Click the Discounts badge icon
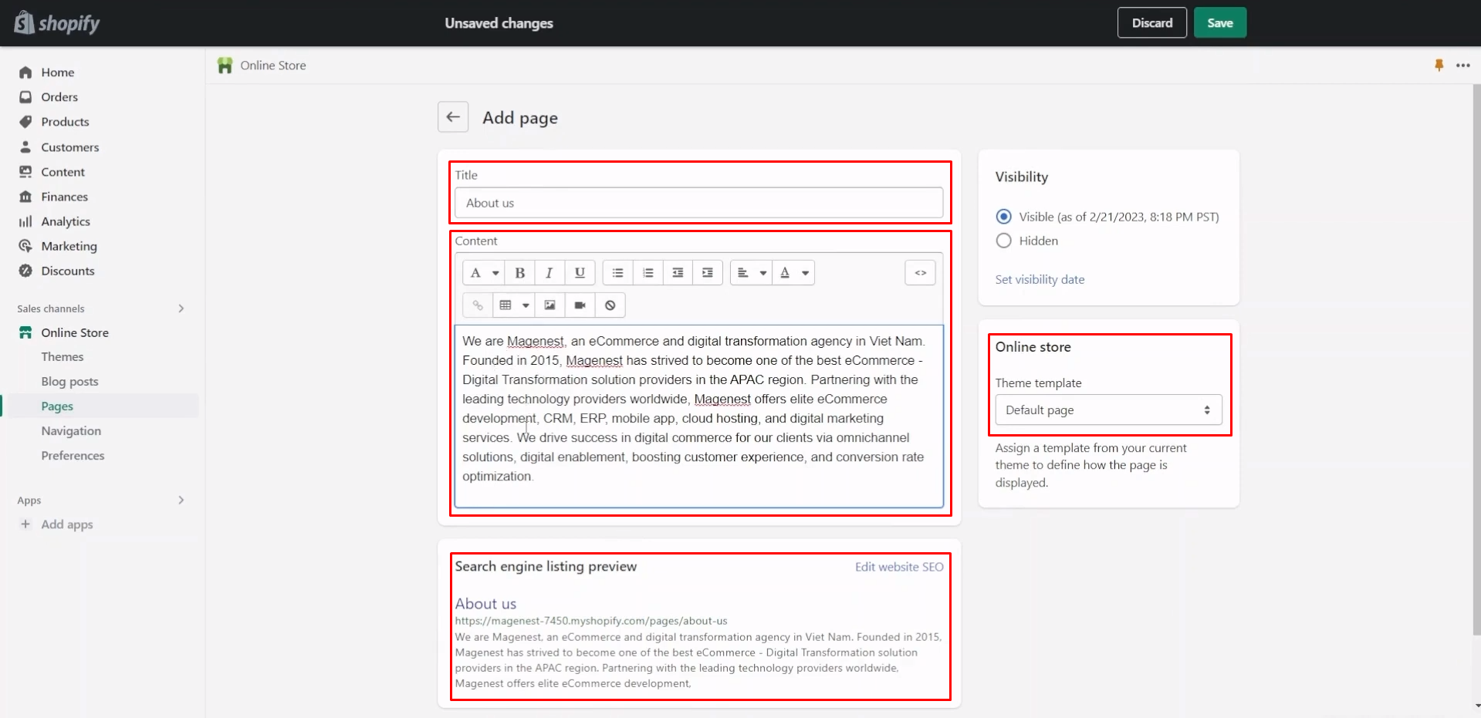Screen dimensions: 1481x718 coord(25,271)
